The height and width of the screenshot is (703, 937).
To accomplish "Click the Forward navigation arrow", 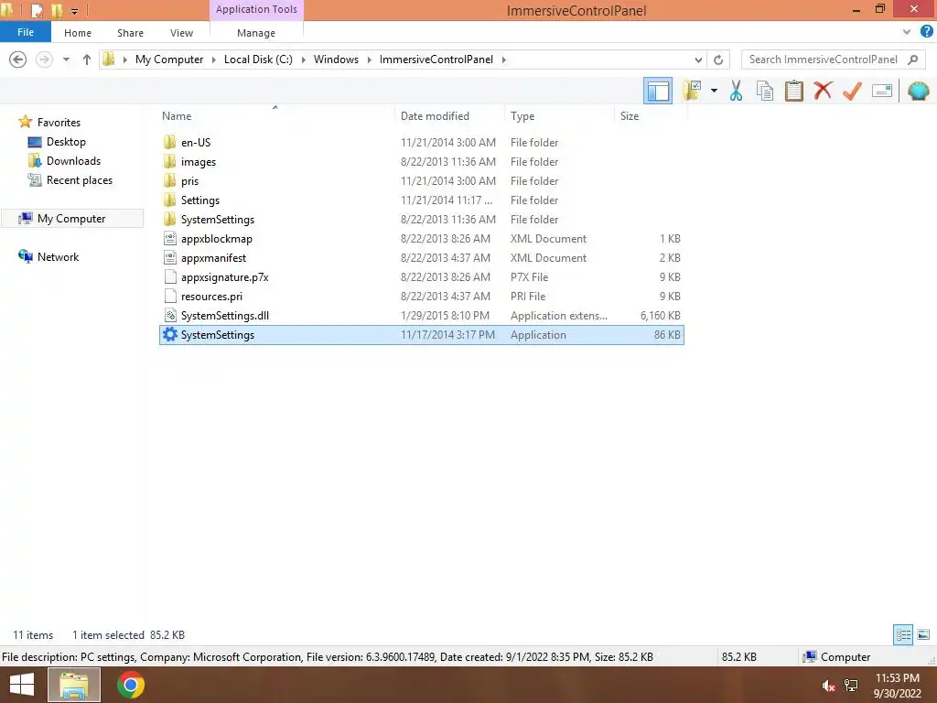I will [x=44, y=59].
